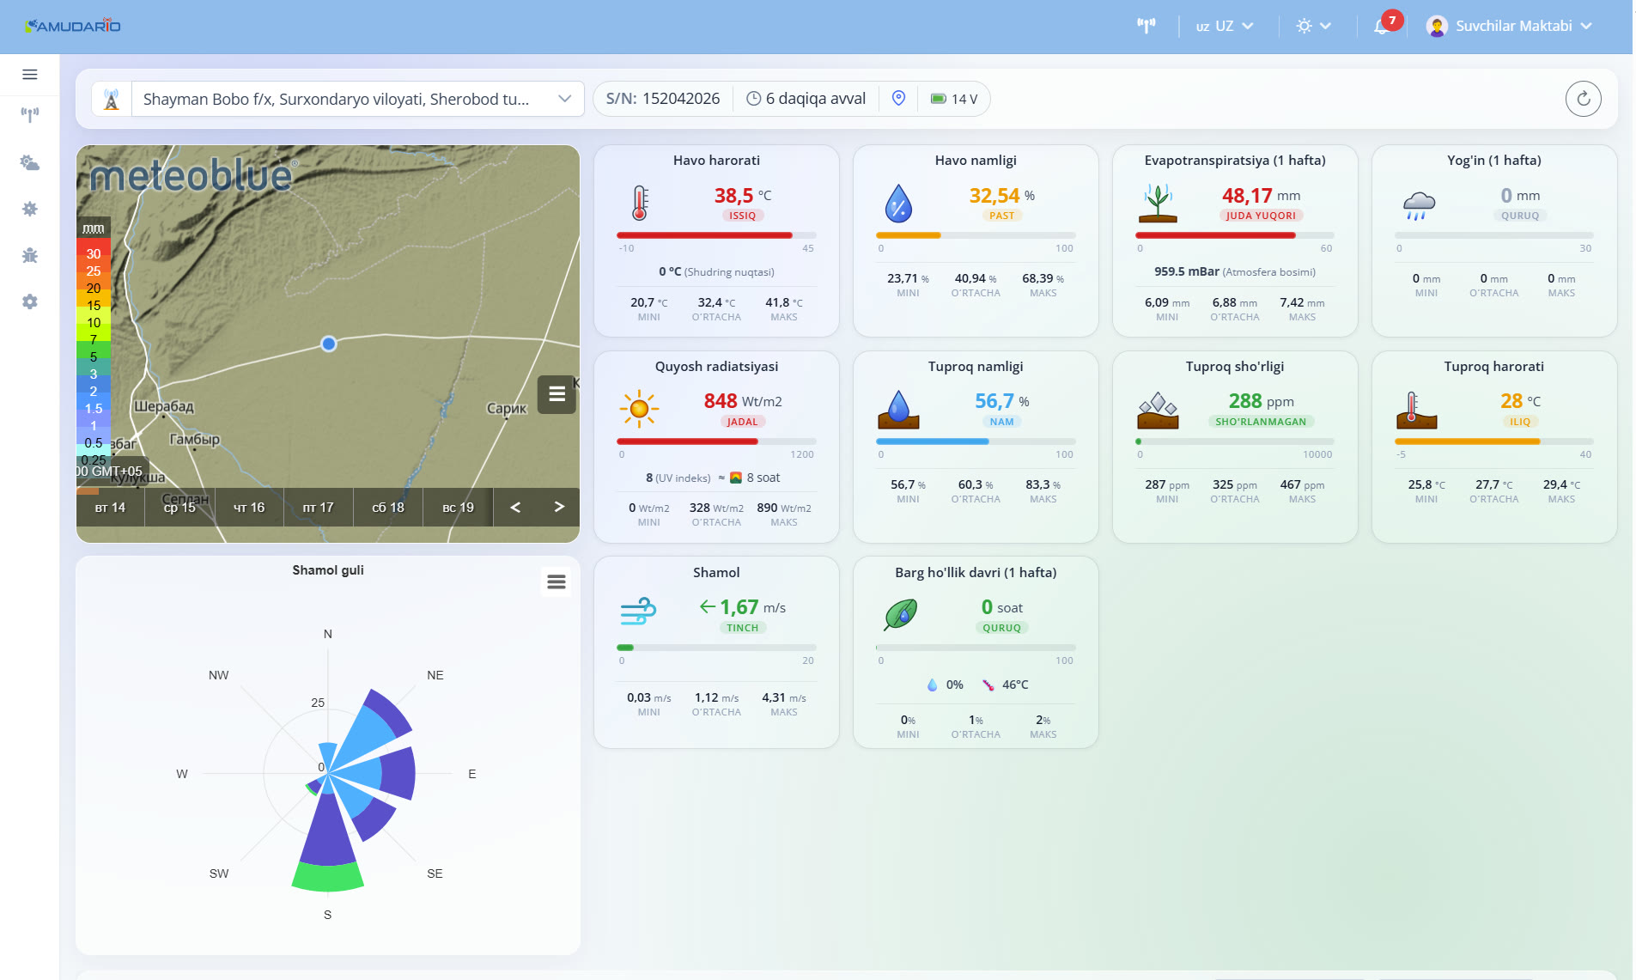The image size is (1636, 980).
Task: Open the notifications bell
Action: 1381,26
